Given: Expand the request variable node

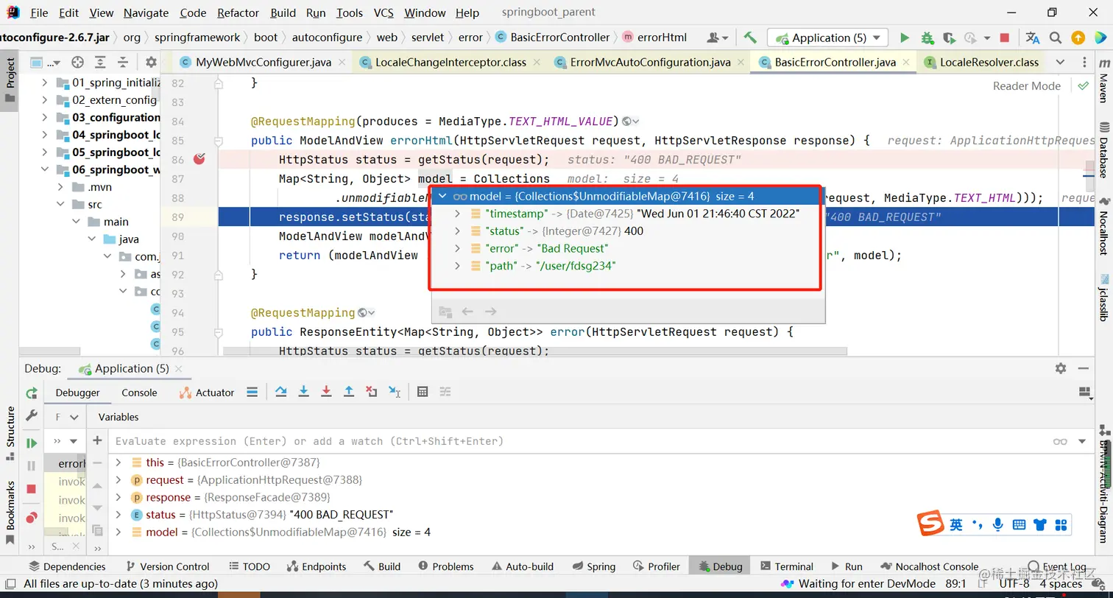Looking at the screenshot, I should 119,480.
